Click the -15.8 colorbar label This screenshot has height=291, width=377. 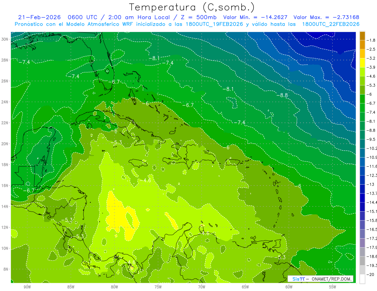372,220
